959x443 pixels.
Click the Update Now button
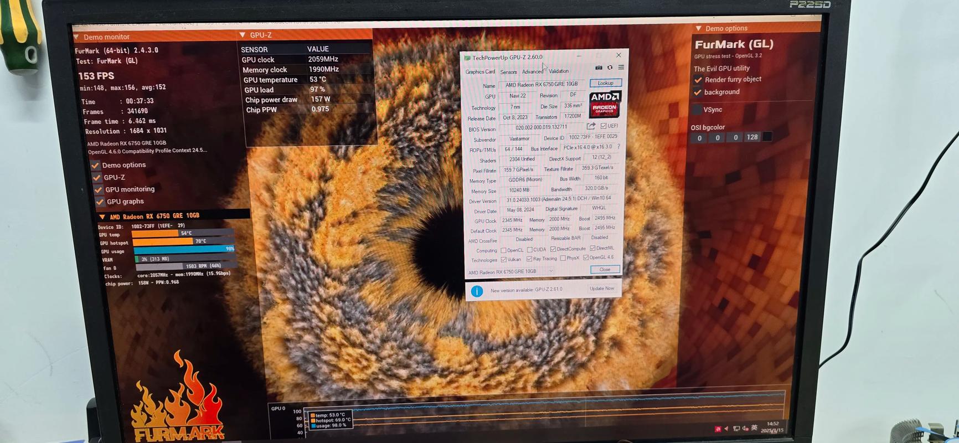(601, 289)
